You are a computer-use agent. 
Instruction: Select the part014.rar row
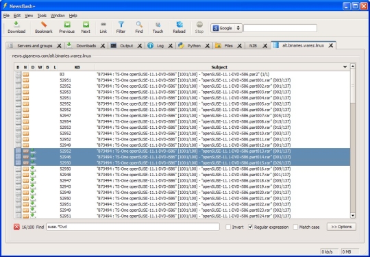(x=182, y=157)
